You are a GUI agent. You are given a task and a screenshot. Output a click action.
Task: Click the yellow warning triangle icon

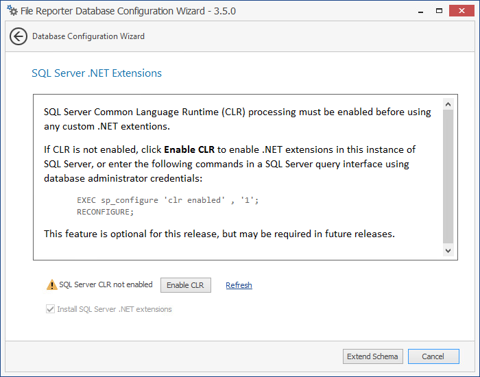click(51, 285)
